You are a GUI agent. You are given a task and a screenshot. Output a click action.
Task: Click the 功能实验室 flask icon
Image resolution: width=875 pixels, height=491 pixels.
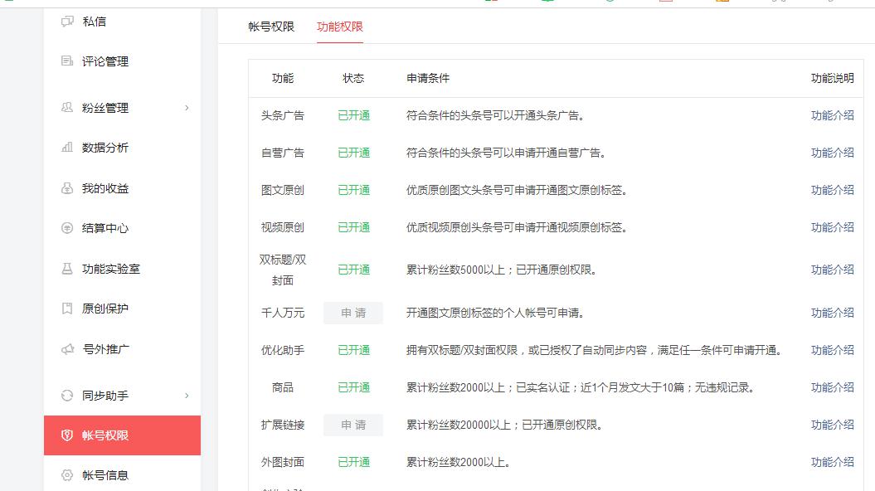point(67,269)
